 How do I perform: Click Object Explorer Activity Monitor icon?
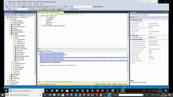point(24,15)
